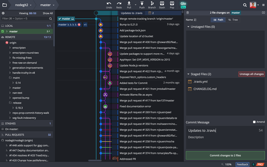Expand the emscripten remote branch

coord(10,48)
